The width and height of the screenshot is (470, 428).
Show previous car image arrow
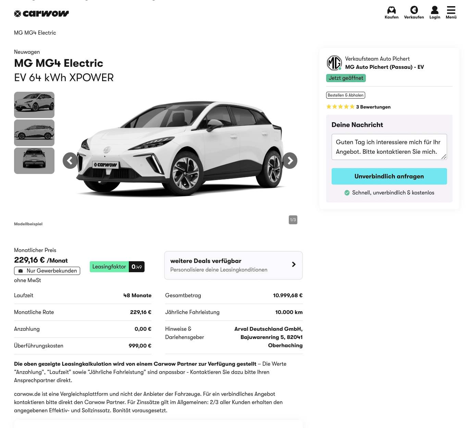[70, 161]
